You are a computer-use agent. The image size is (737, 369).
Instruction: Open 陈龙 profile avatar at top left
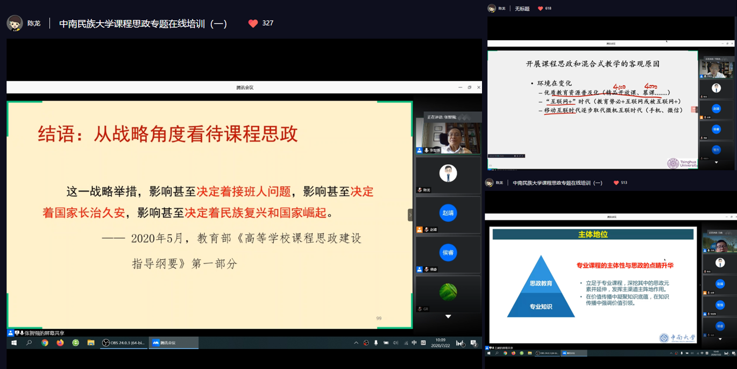pyautogui.click(x=15, y=23)
